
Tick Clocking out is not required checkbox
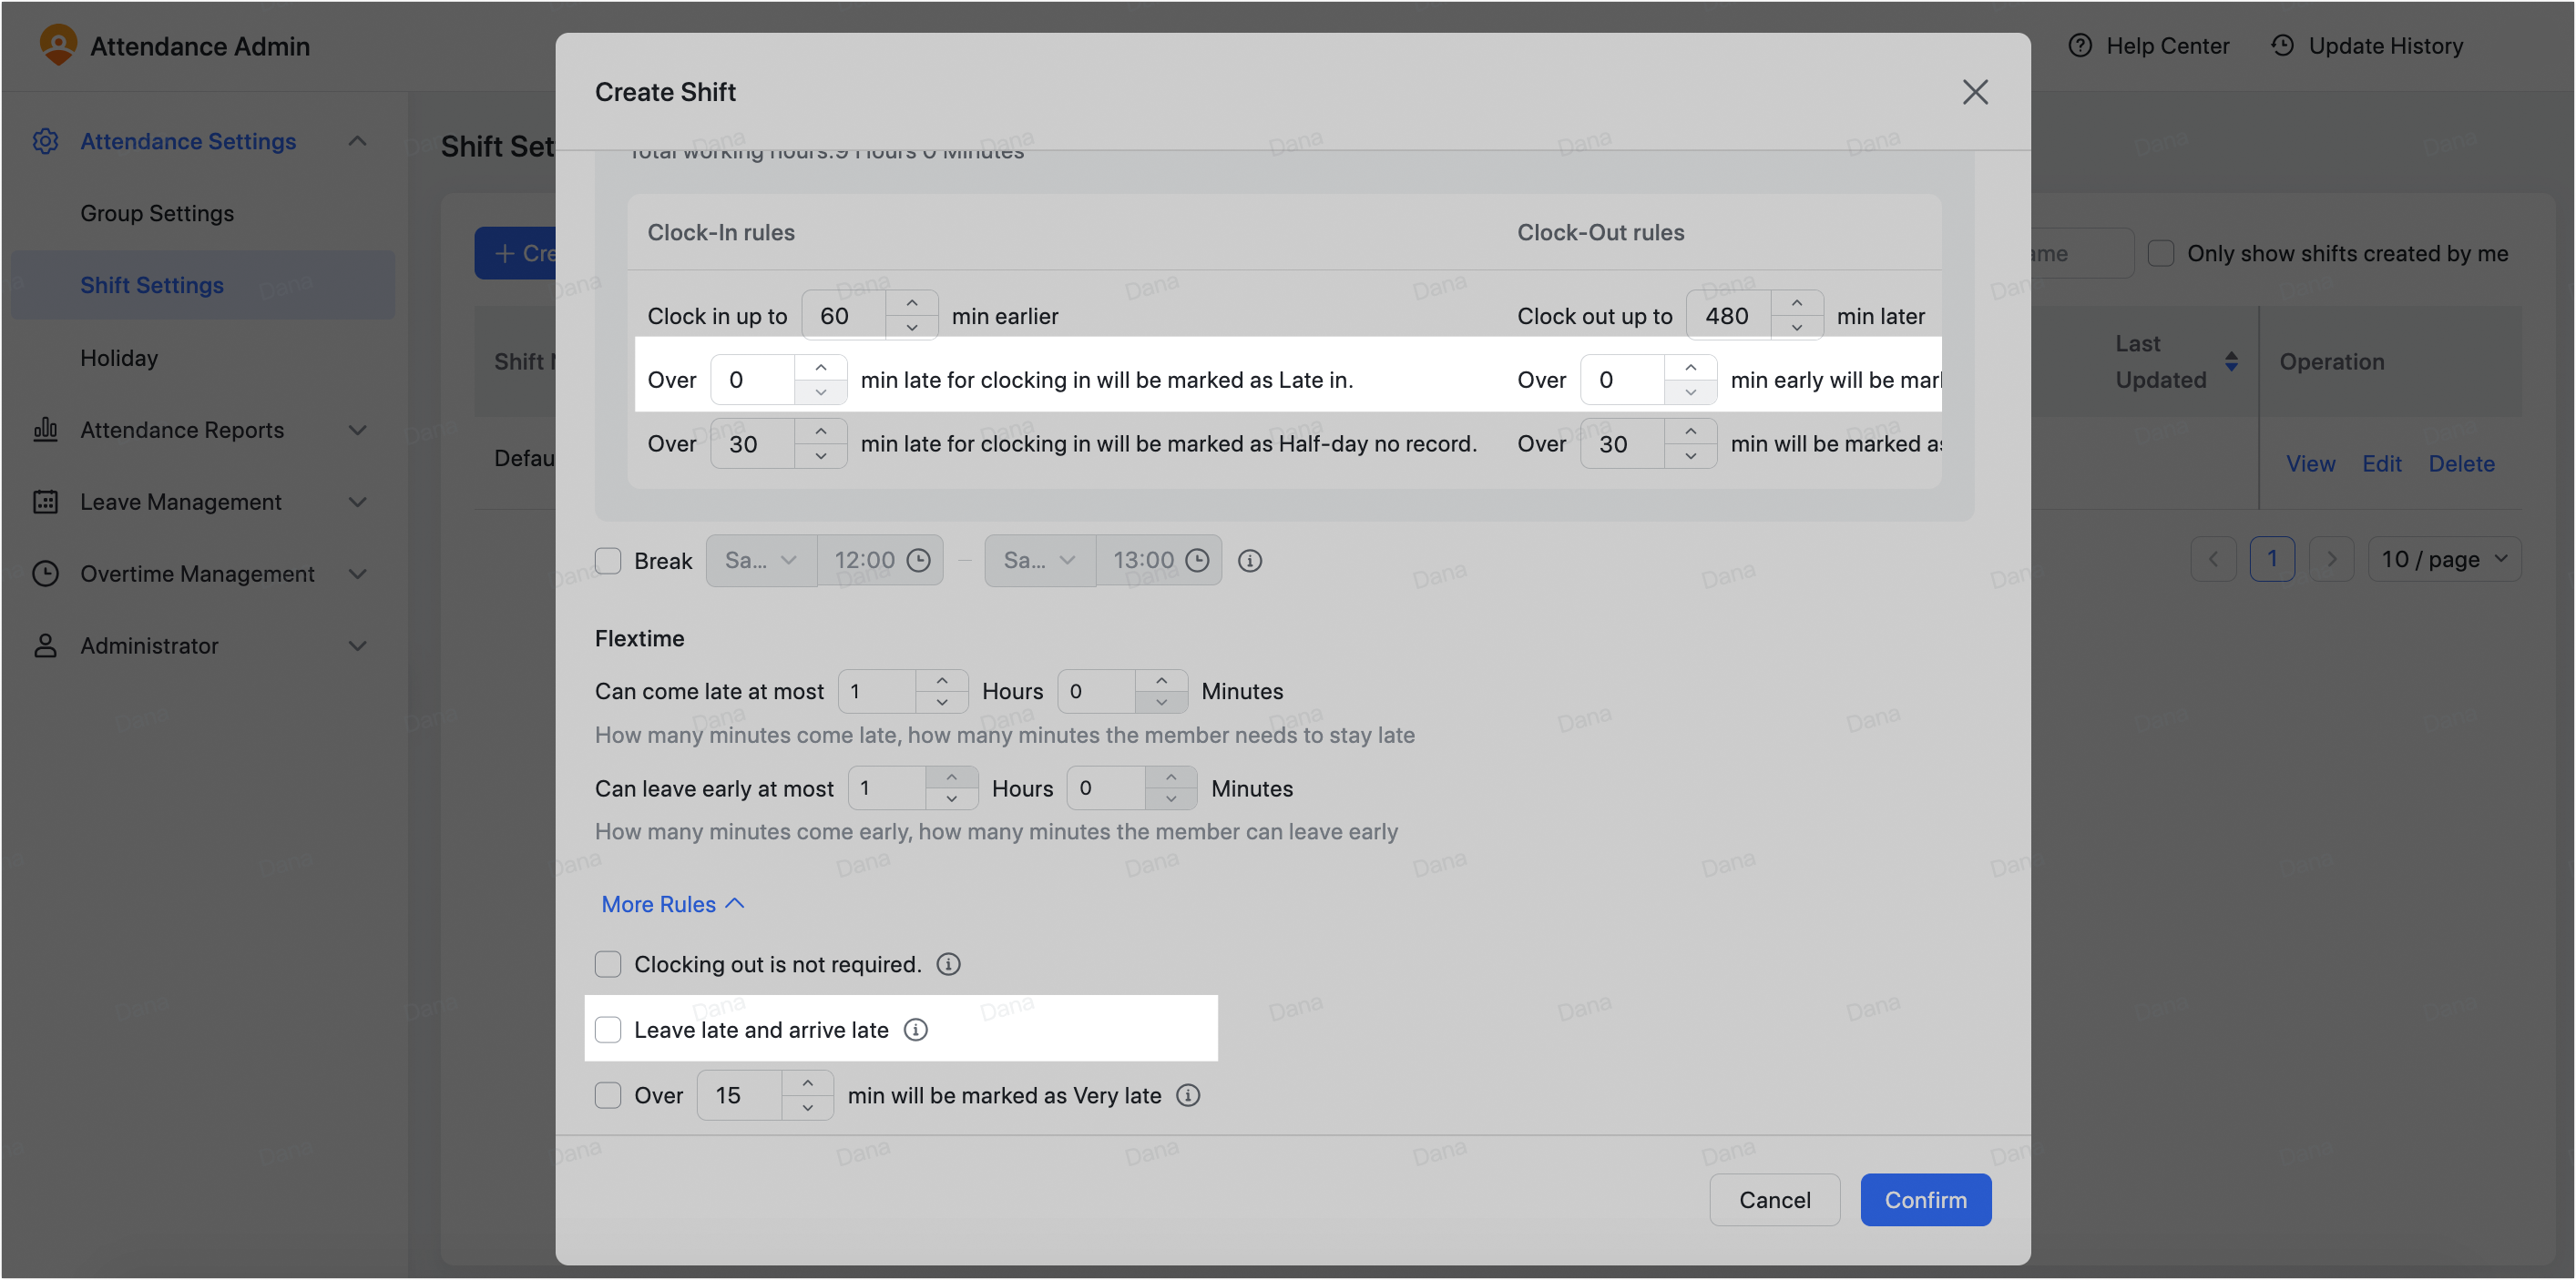[x=608, y=964]
